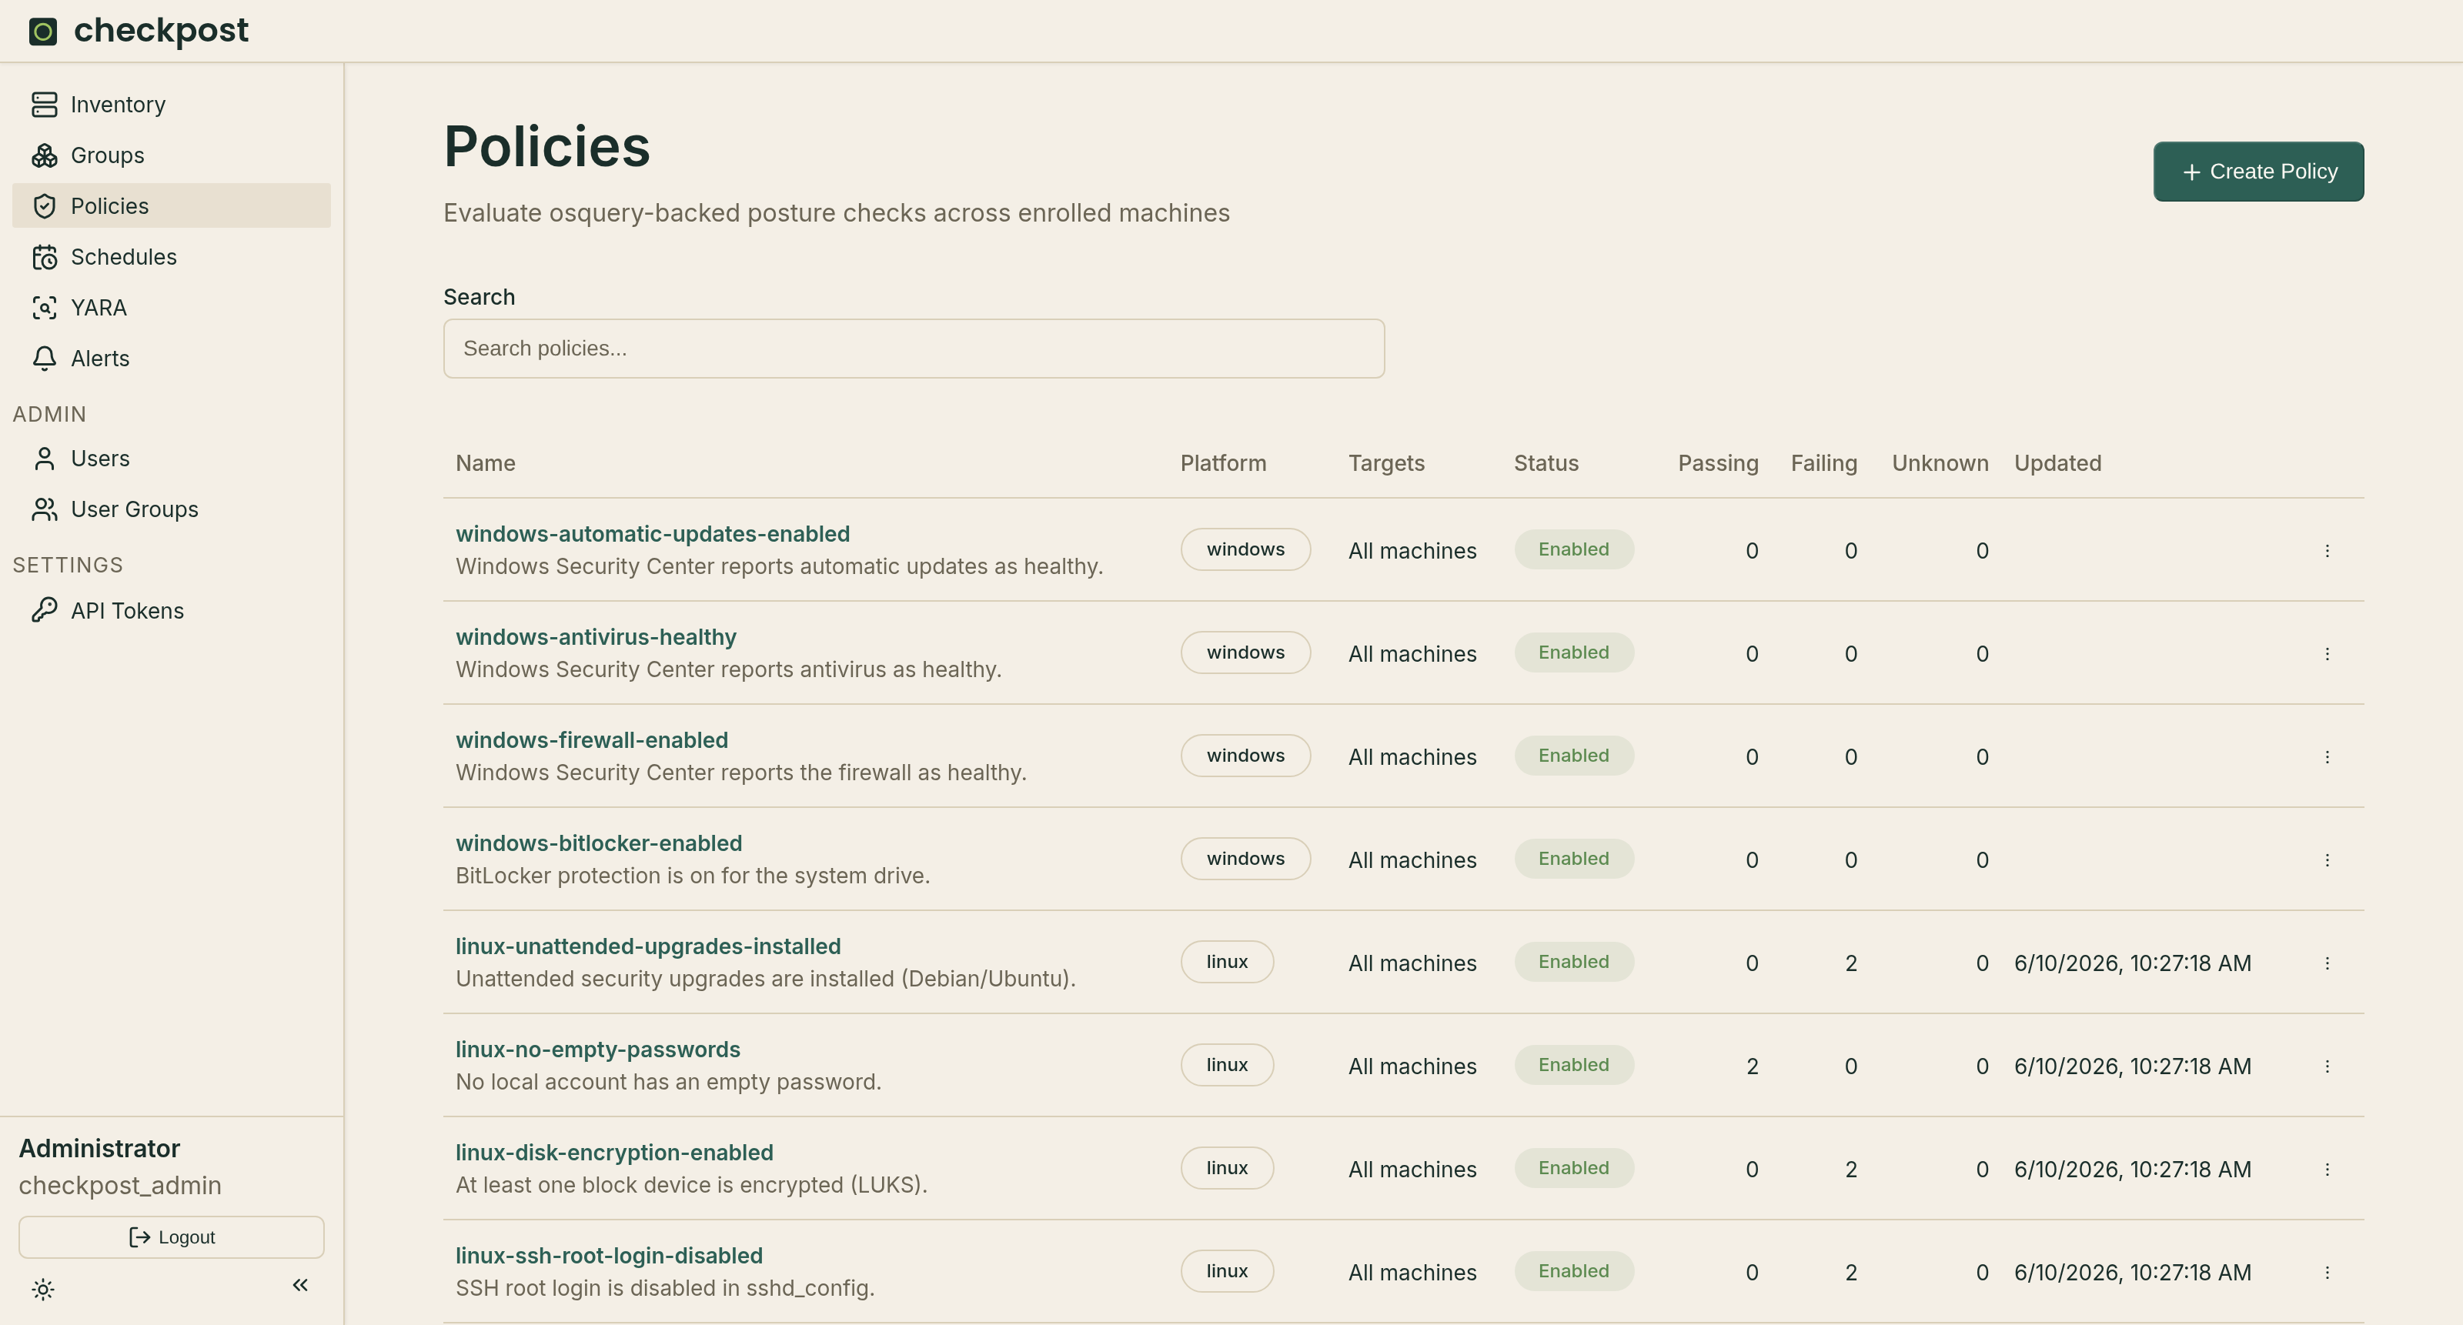Open the Schedules calendar icon
The image size is (2463, 1325).
pos(44,256)
